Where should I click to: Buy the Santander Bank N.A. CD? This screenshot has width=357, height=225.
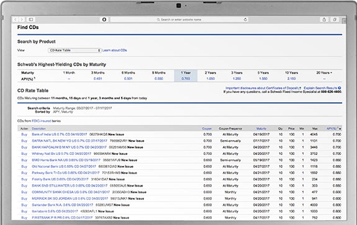click(x=24, y=205)
